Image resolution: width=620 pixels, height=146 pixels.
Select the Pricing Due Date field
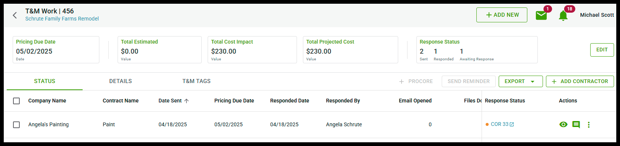56,50
